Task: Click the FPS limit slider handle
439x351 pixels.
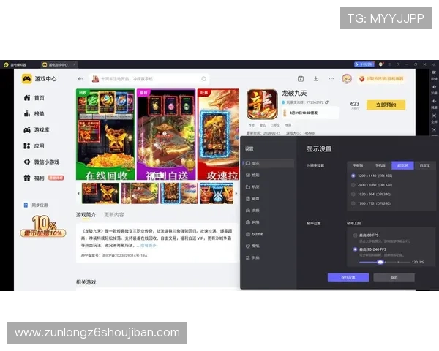Action: pyautogui.click(x=380, y=262)
